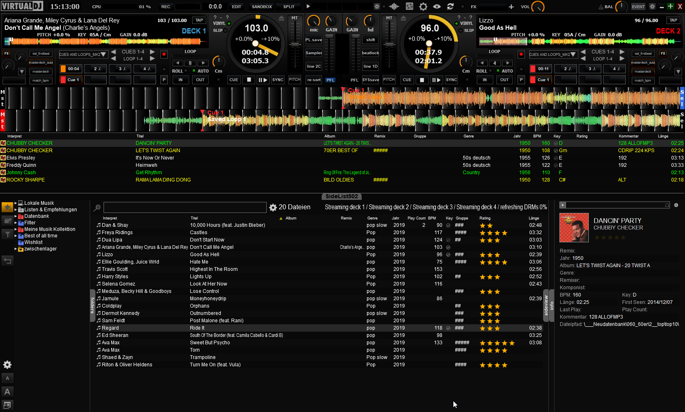Click the search magnifier icon
The width and height of the screenshot is (685, 412).
(x=97, y=208)
